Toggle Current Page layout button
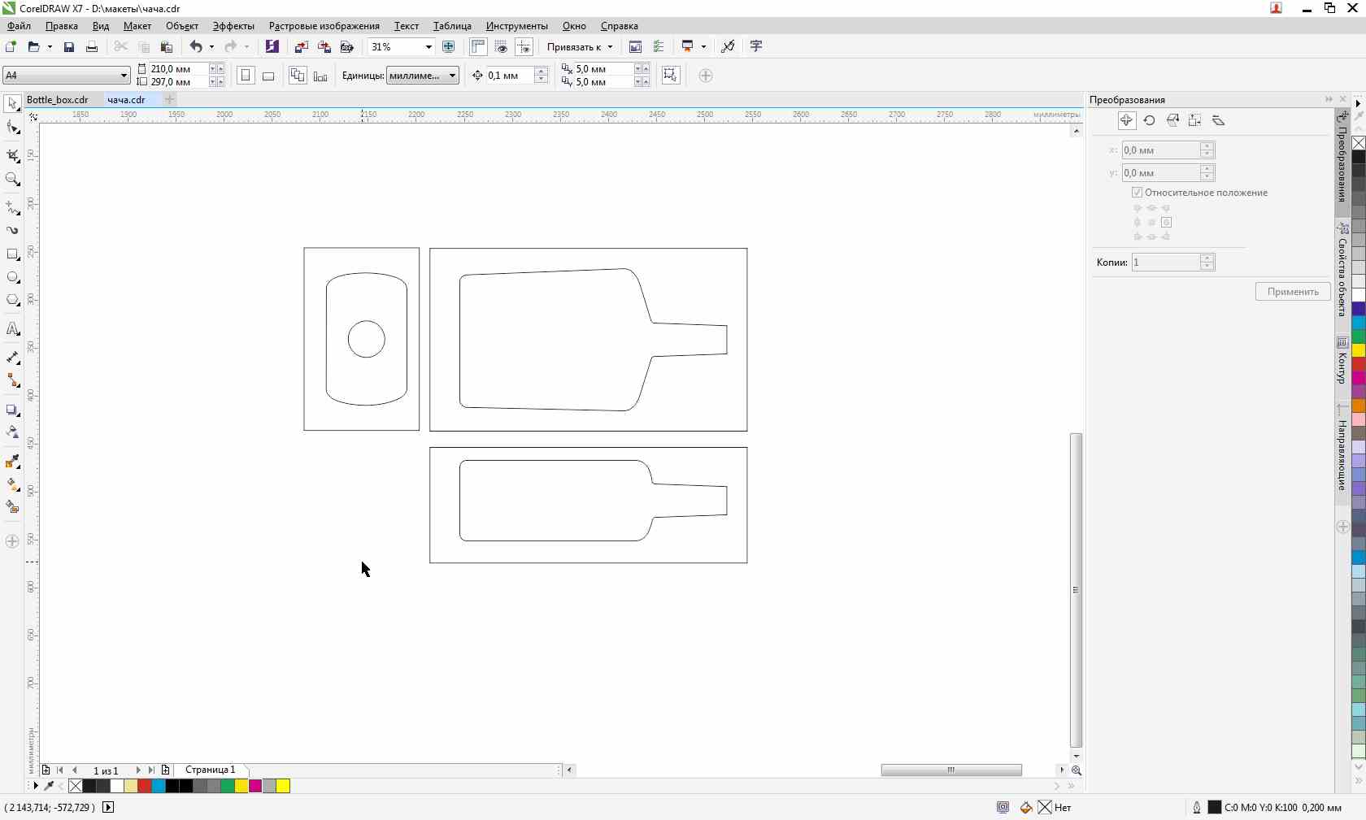This screenshot has width=1366, height=820. 320,76
